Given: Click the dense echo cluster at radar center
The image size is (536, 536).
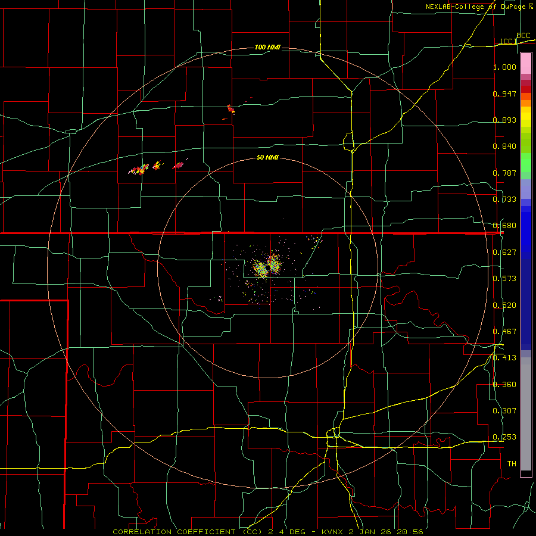Looking at the screenshot, I should point(267,266).
